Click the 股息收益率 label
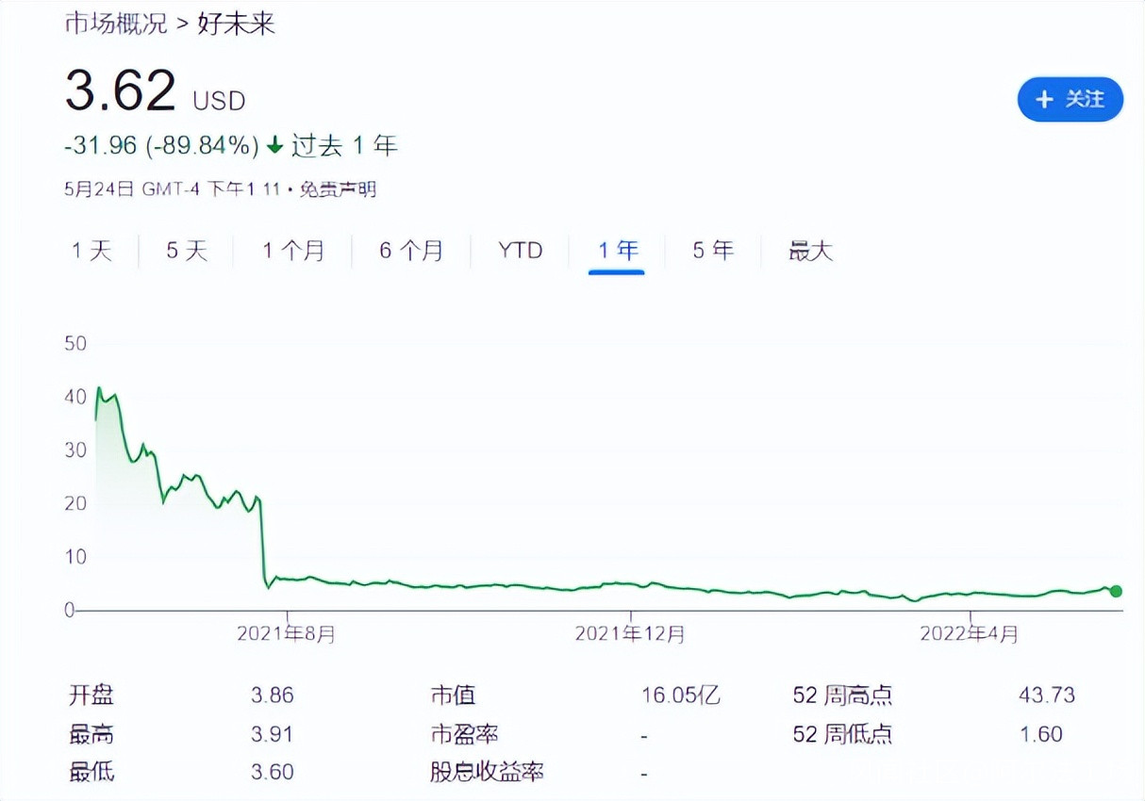Viewport: 1145px width, 801px height. [488, 772]
